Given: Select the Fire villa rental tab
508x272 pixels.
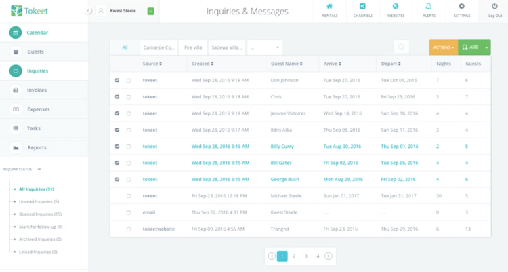Looking at the screenshot, I should (x=193, y=47).
